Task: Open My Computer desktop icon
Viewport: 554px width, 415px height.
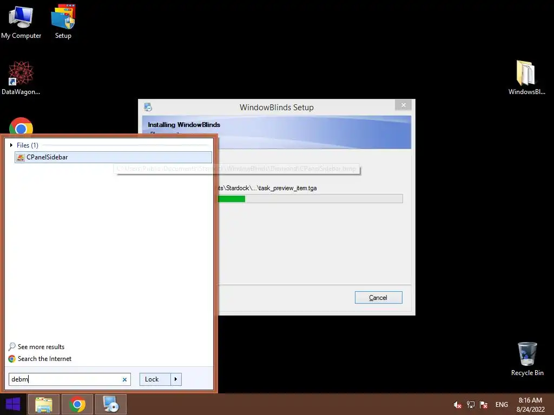Action: point(21,22)
